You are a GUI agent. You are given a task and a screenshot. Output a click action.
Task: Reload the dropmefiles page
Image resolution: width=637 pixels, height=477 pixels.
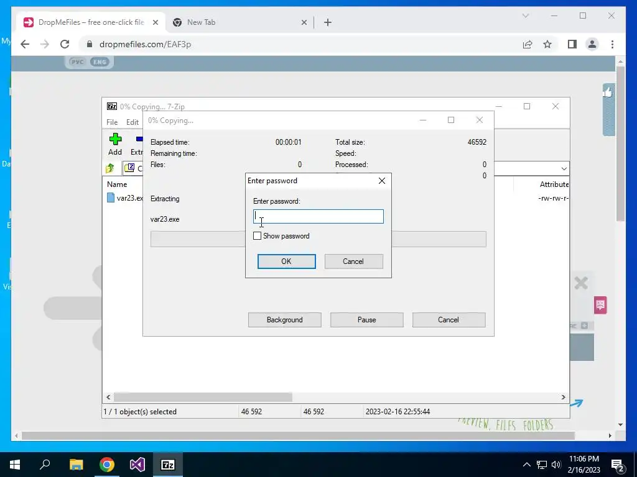click(65, 44)
